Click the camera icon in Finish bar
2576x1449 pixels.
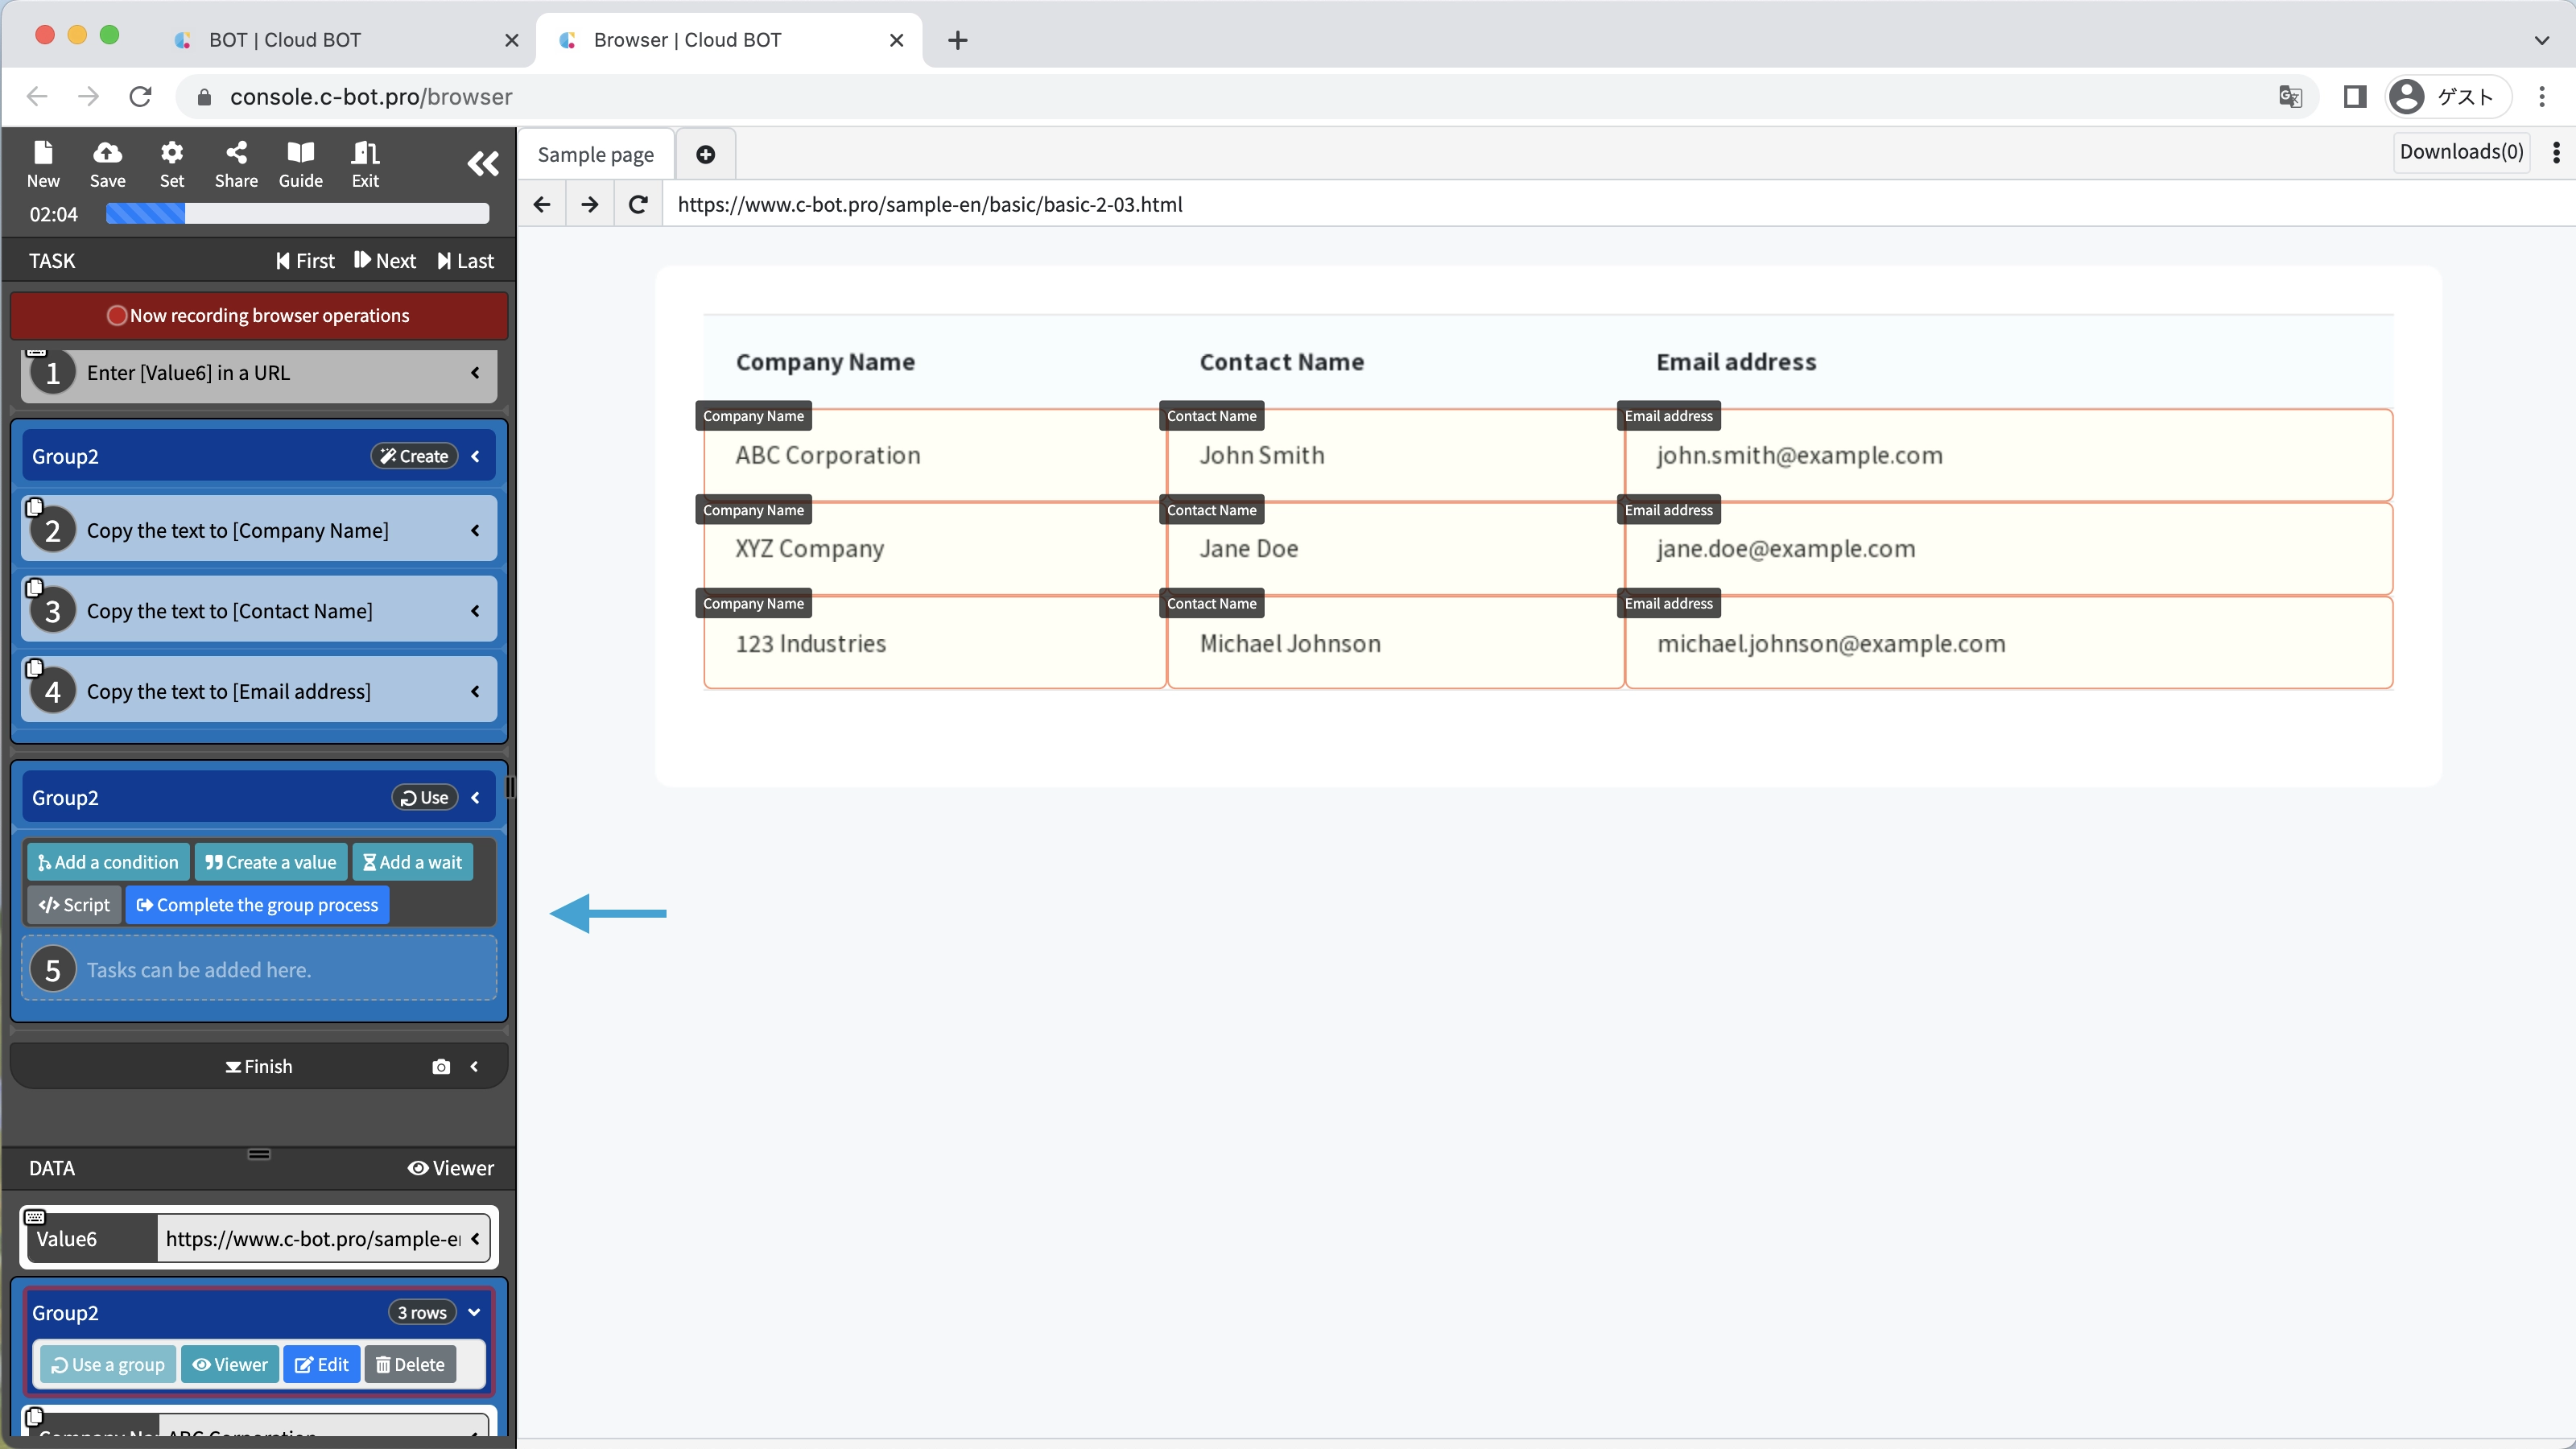(x=441, y=1067)
